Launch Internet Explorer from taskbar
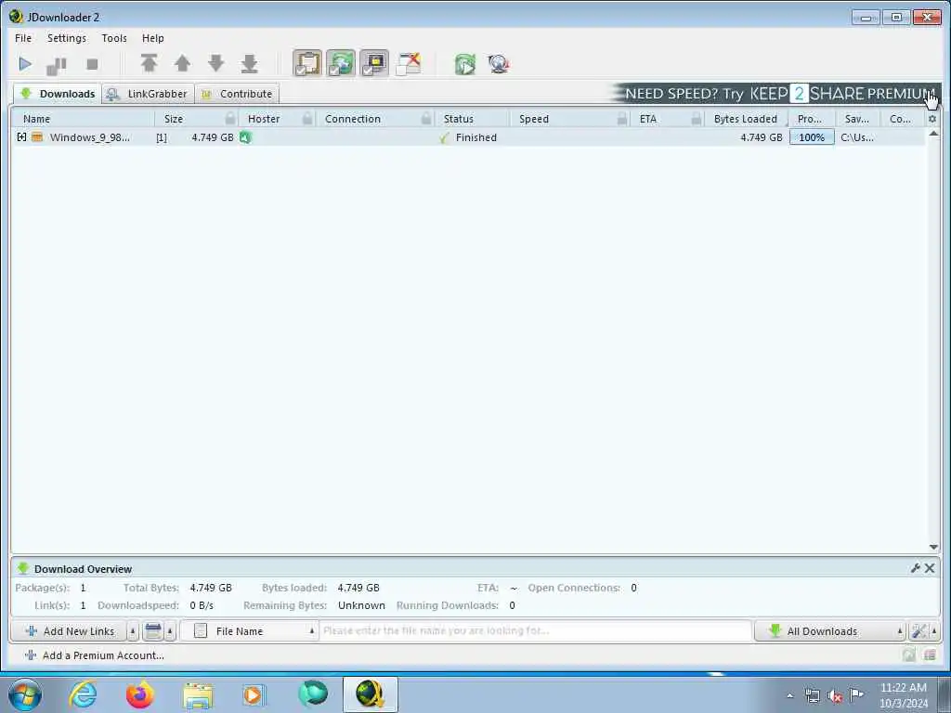This screenshot has width=951, height=713. pyautogui.click(x=83, y=694)
